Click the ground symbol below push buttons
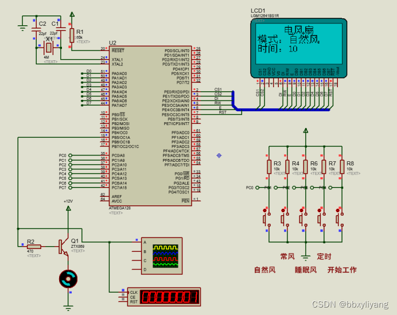This screenshot has width=397, height=315. 306,258
